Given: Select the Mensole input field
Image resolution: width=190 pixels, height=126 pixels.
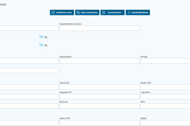Looking at the screenshot, I should (x=100, y=106).
